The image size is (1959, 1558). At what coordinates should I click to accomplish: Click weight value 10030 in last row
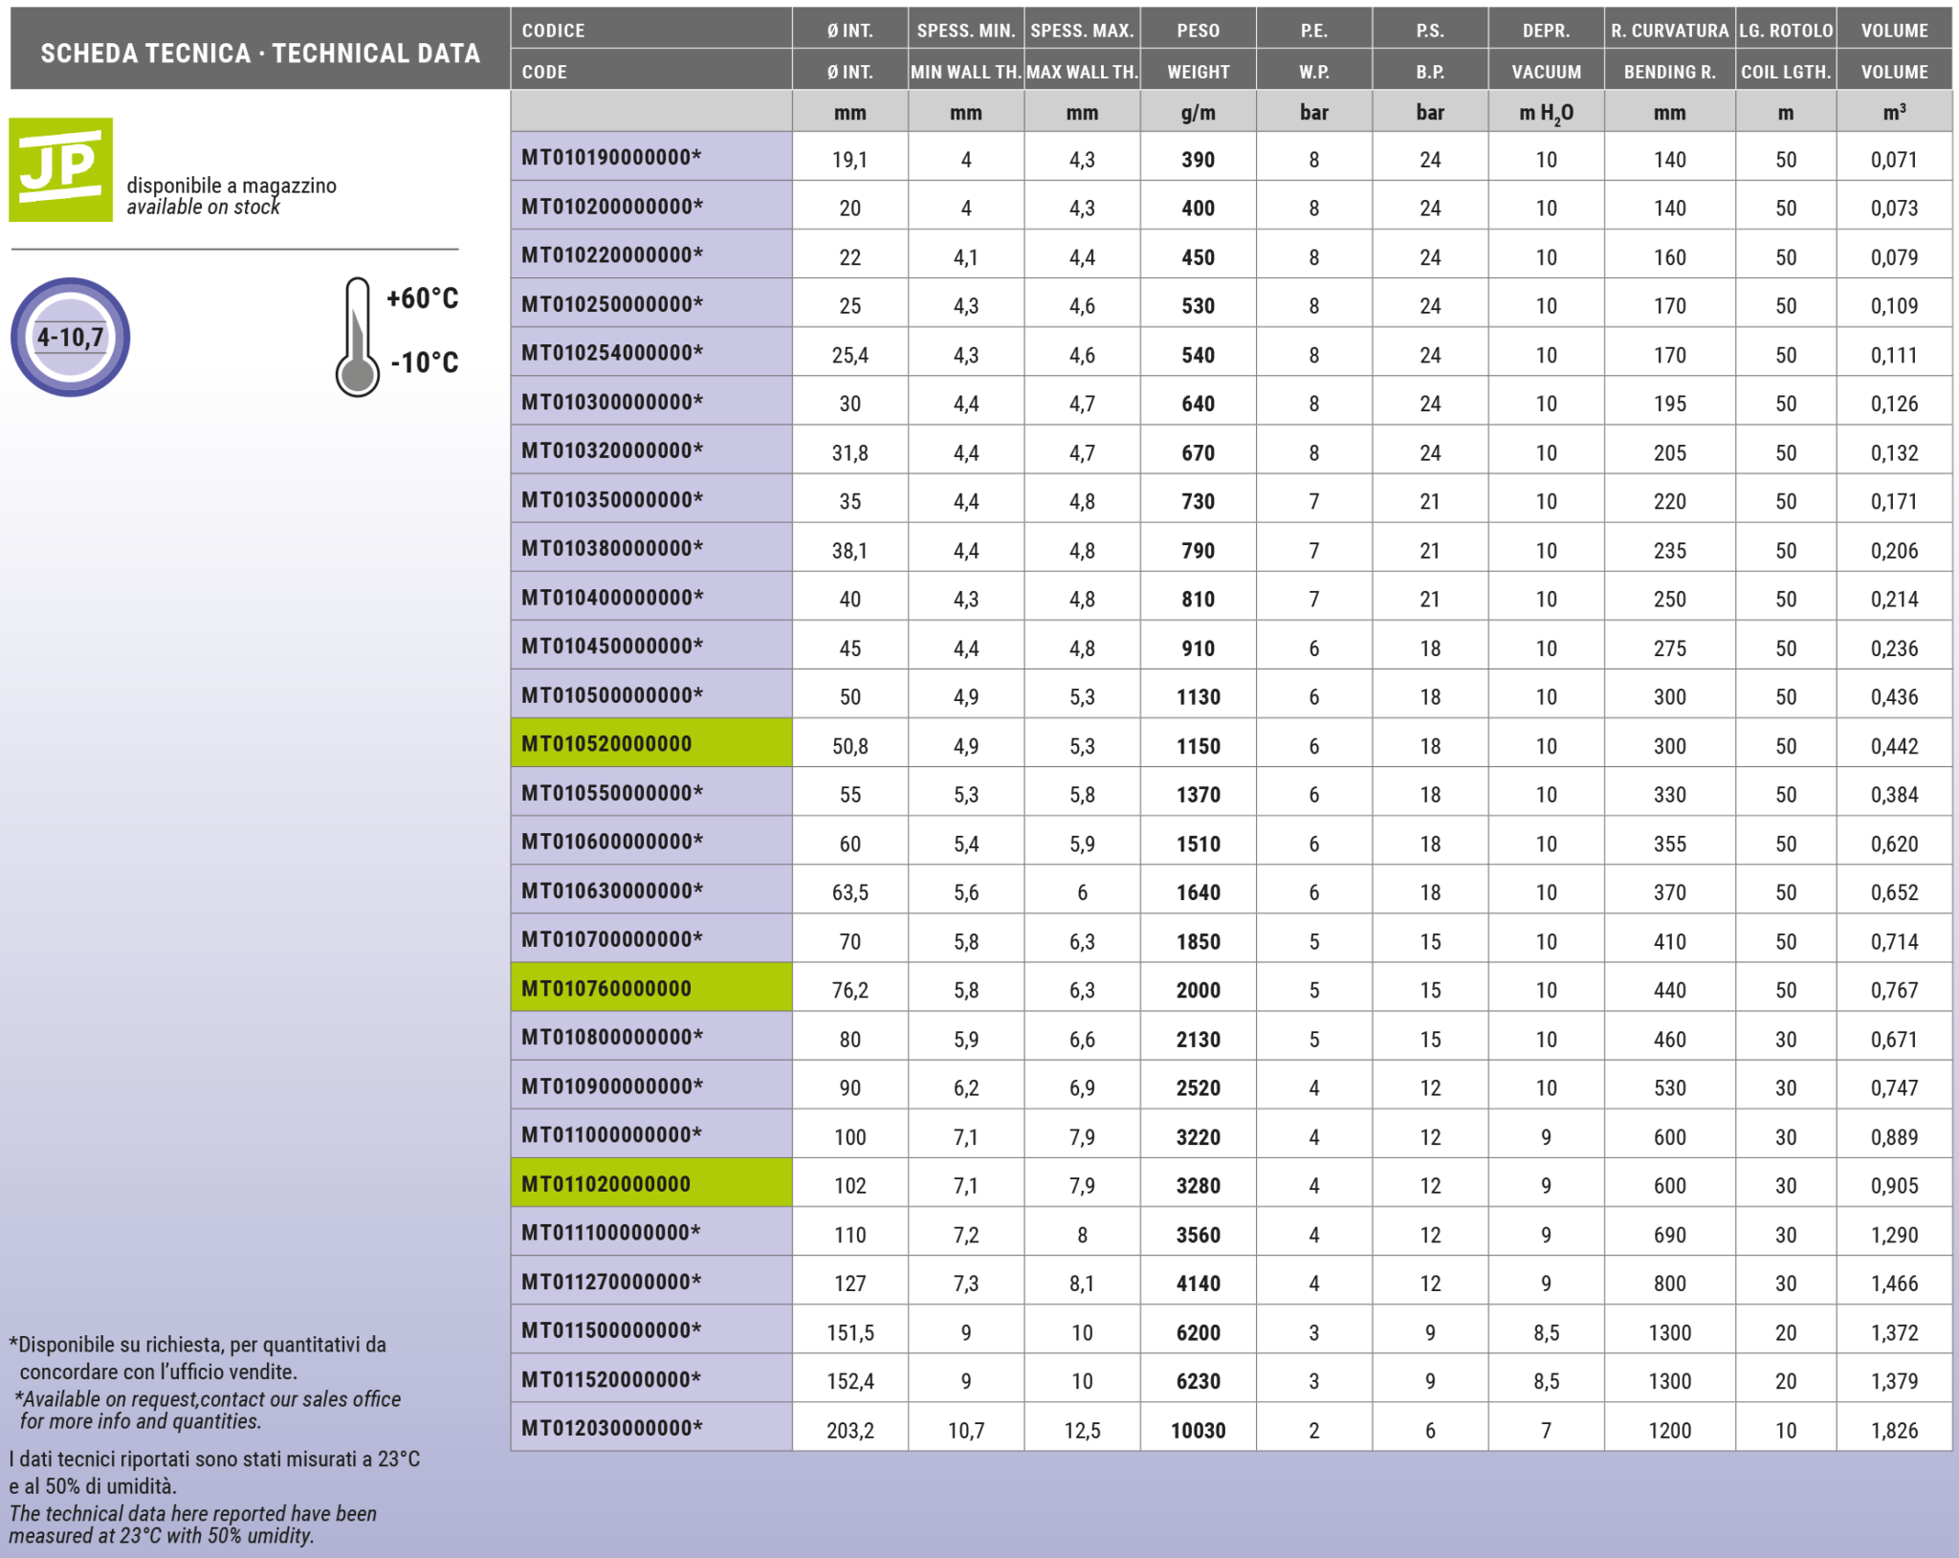coord(1198,1430)
